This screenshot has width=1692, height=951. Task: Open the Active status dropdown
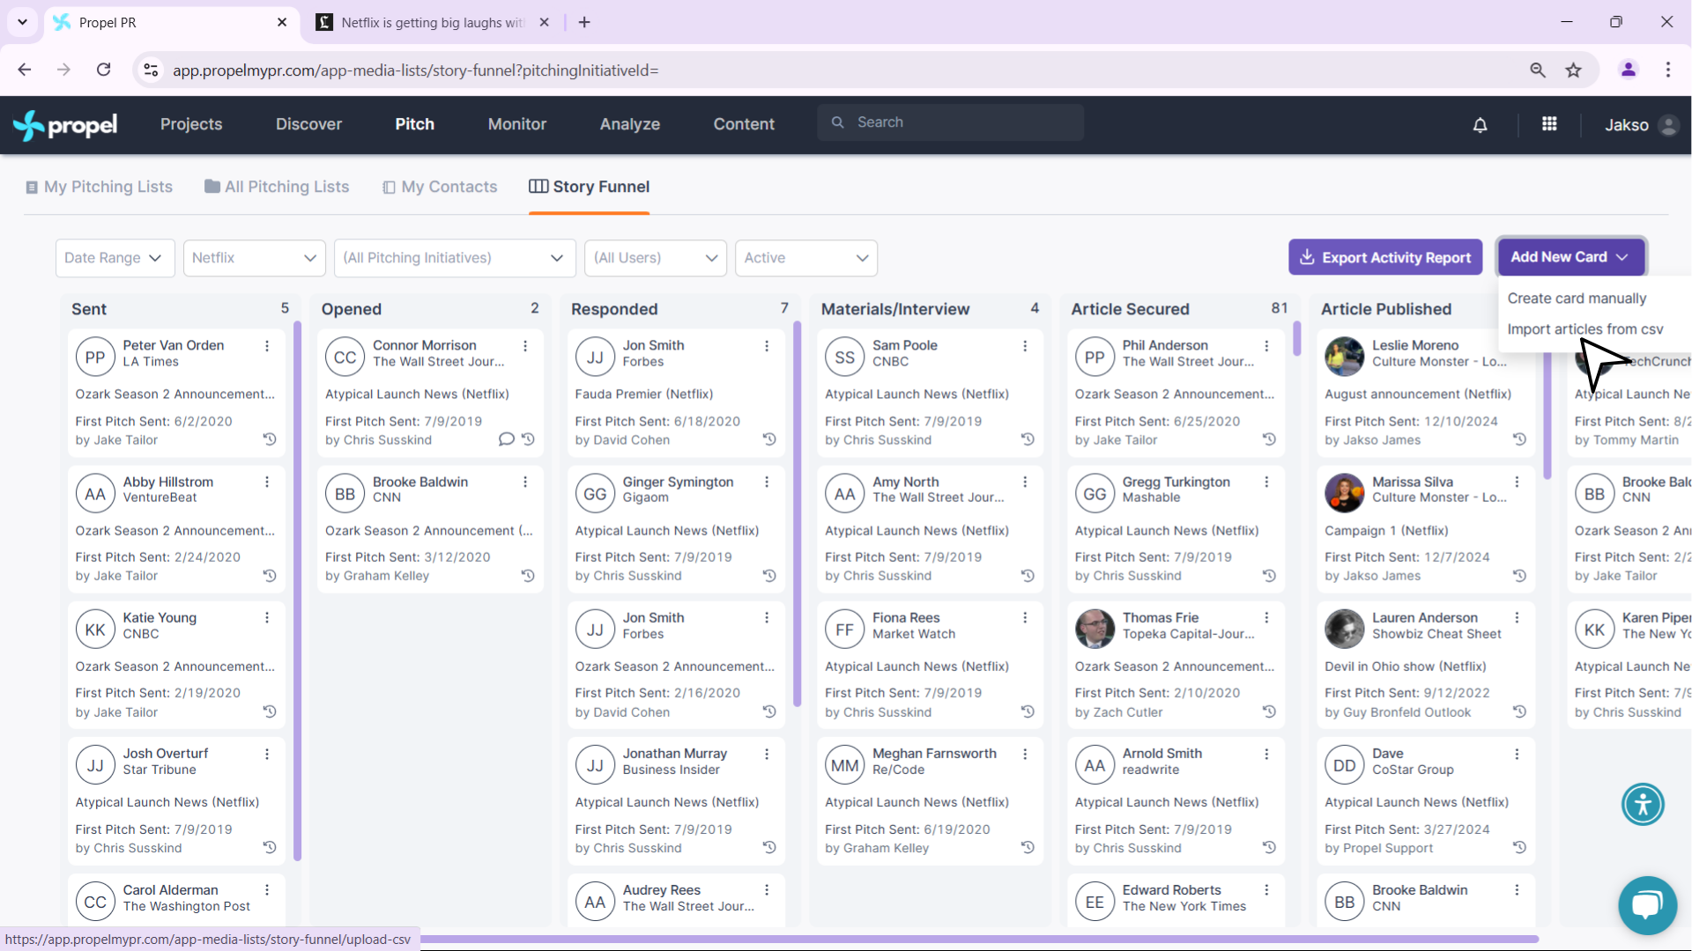(x=805, y=258)
